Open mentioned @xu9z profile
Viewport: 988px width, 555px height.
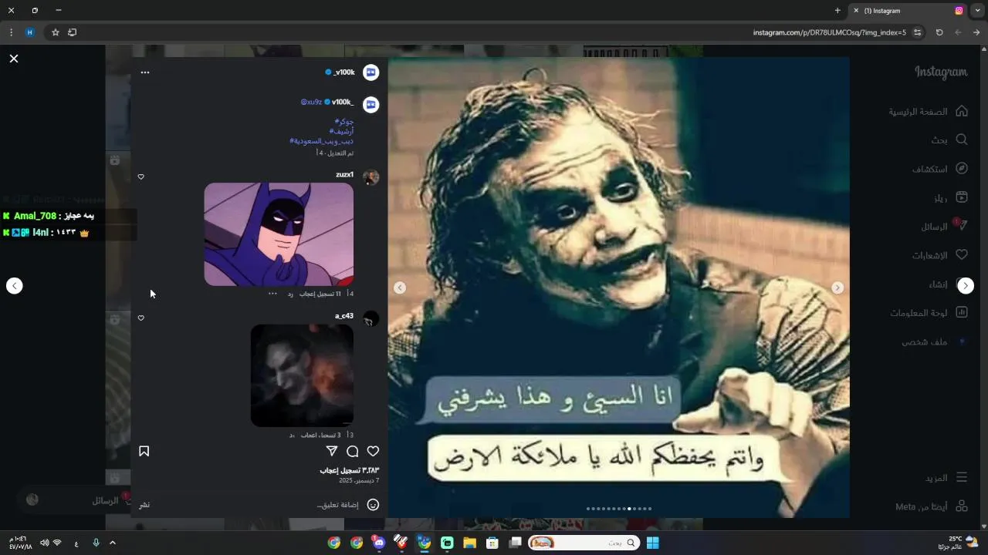(311, 102)
